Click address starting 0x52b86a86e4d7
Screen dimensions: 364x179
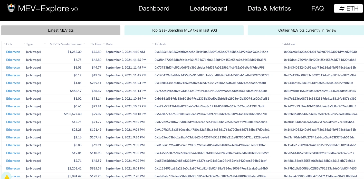pyautogui.click(x=321, y=114)
